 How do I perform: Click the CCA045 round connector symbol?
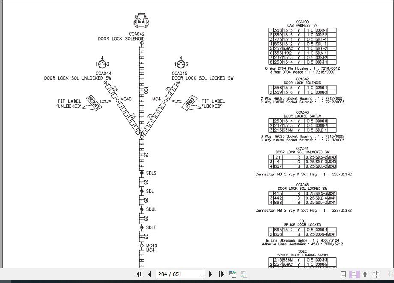click(x=181, y=65)
